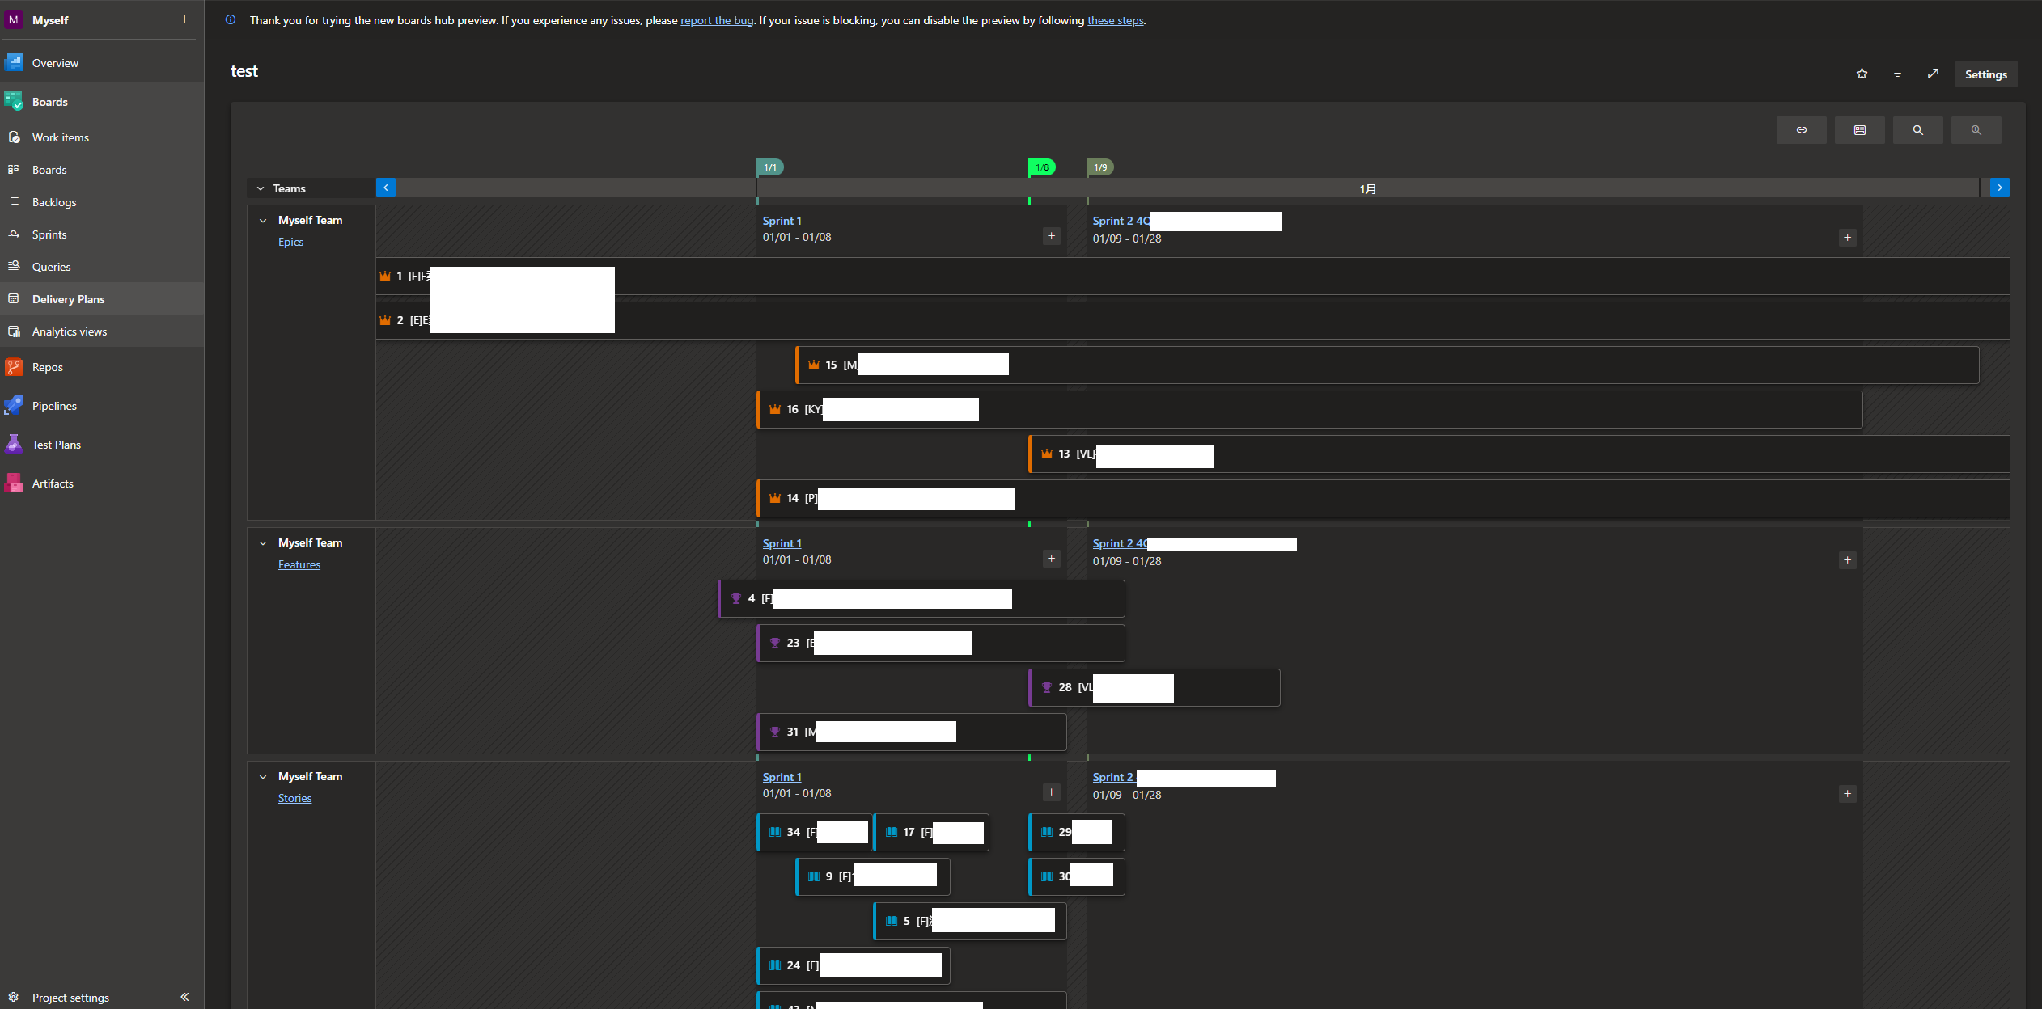This screenshot has height=1009, width=2042.
Task: Open the 'report the bug' link
Action: pos(716,20)
